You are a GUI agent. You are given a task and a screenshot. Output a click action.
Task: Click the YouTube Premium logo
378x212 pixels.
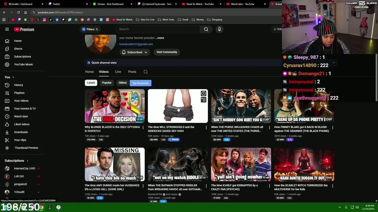(x=24, y=29)
